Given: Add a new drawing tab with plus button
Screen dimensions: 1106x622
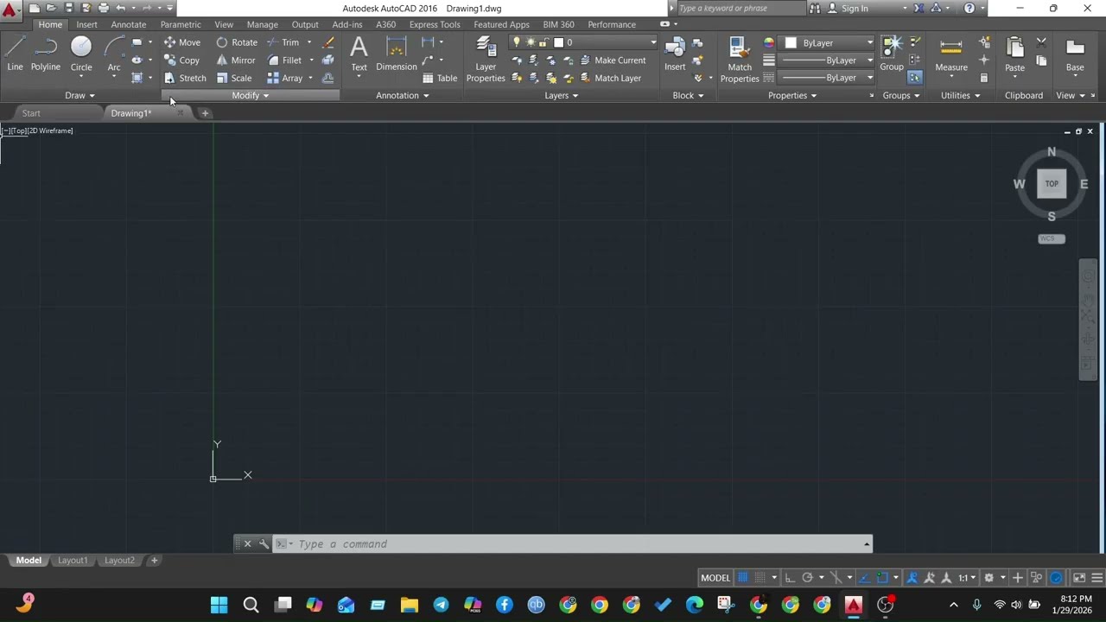Looking at the screenshot, I should coord(205,113).
